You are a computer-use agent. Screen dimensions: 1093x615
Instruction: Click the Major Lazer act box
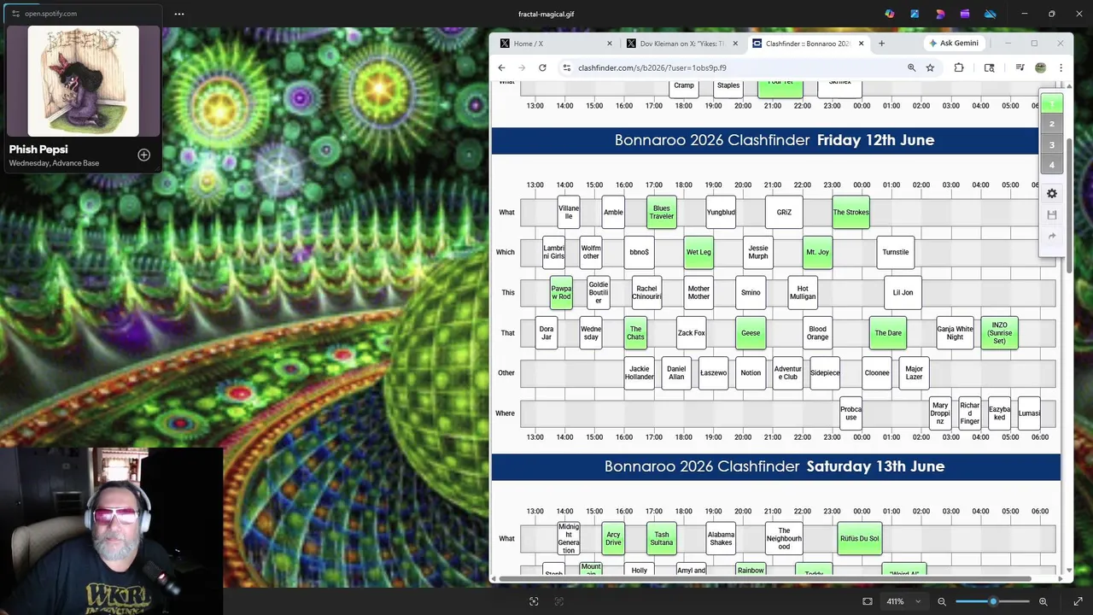click(x=914, y=373)
